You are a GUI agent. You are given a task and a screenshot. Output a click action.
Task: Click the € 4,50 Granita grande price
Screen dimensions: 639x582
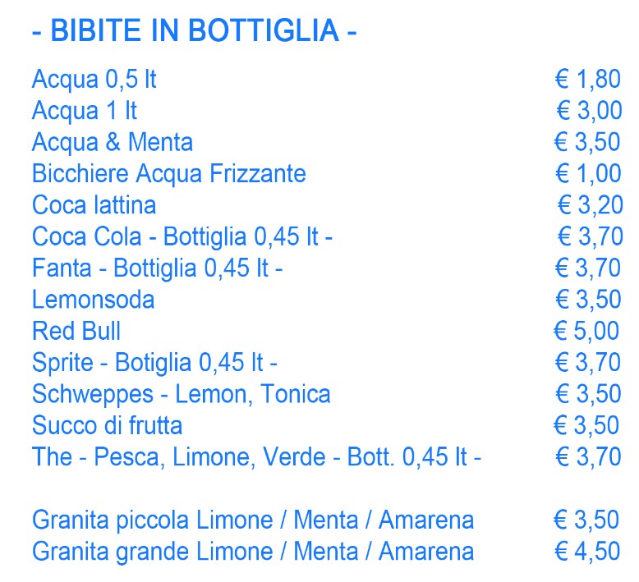click(587, 552)
